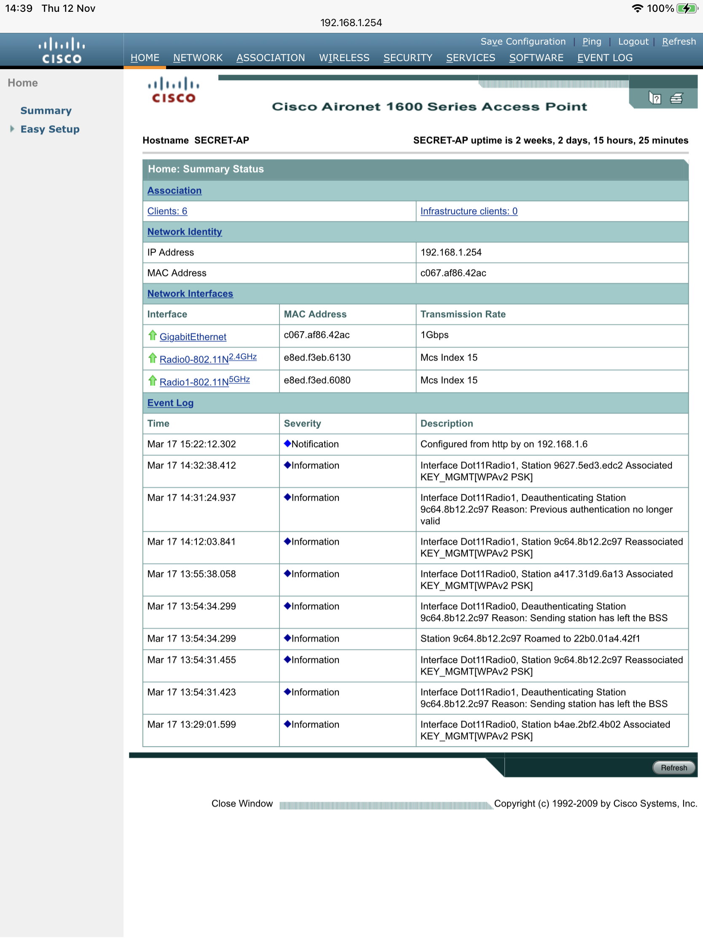Click the Logout link
Screen dimensions: 703x938
click(633, 42)
